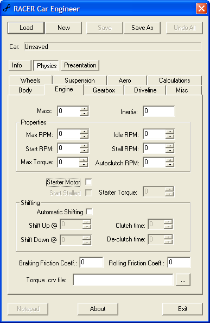Open the Calculations tab
The width and height of the screenshot is (210, 323).
pyautogui.click(x=174, y=80)
